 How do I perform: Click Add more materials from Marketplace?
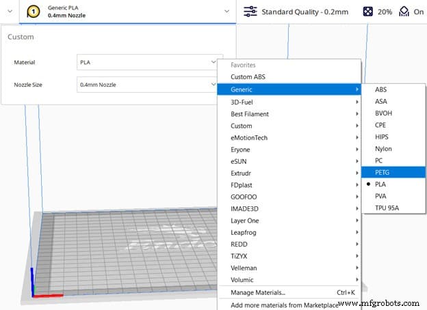(284, 305)
